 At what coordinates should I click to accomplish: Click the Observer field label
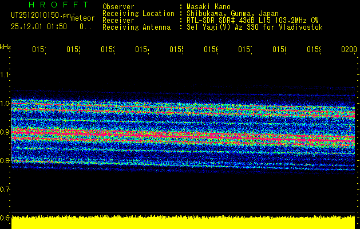tap(118, 6)
